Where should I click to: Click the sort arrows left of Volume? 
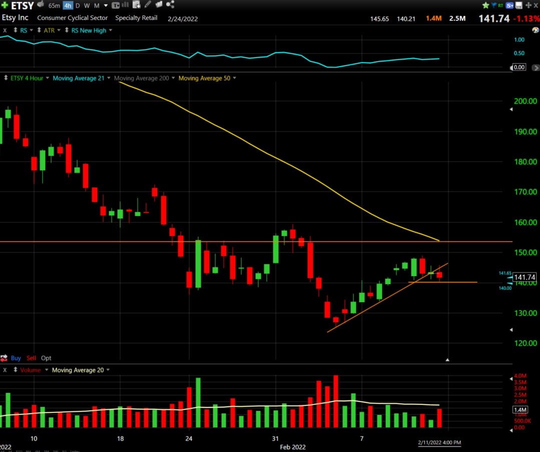point(15,370)
